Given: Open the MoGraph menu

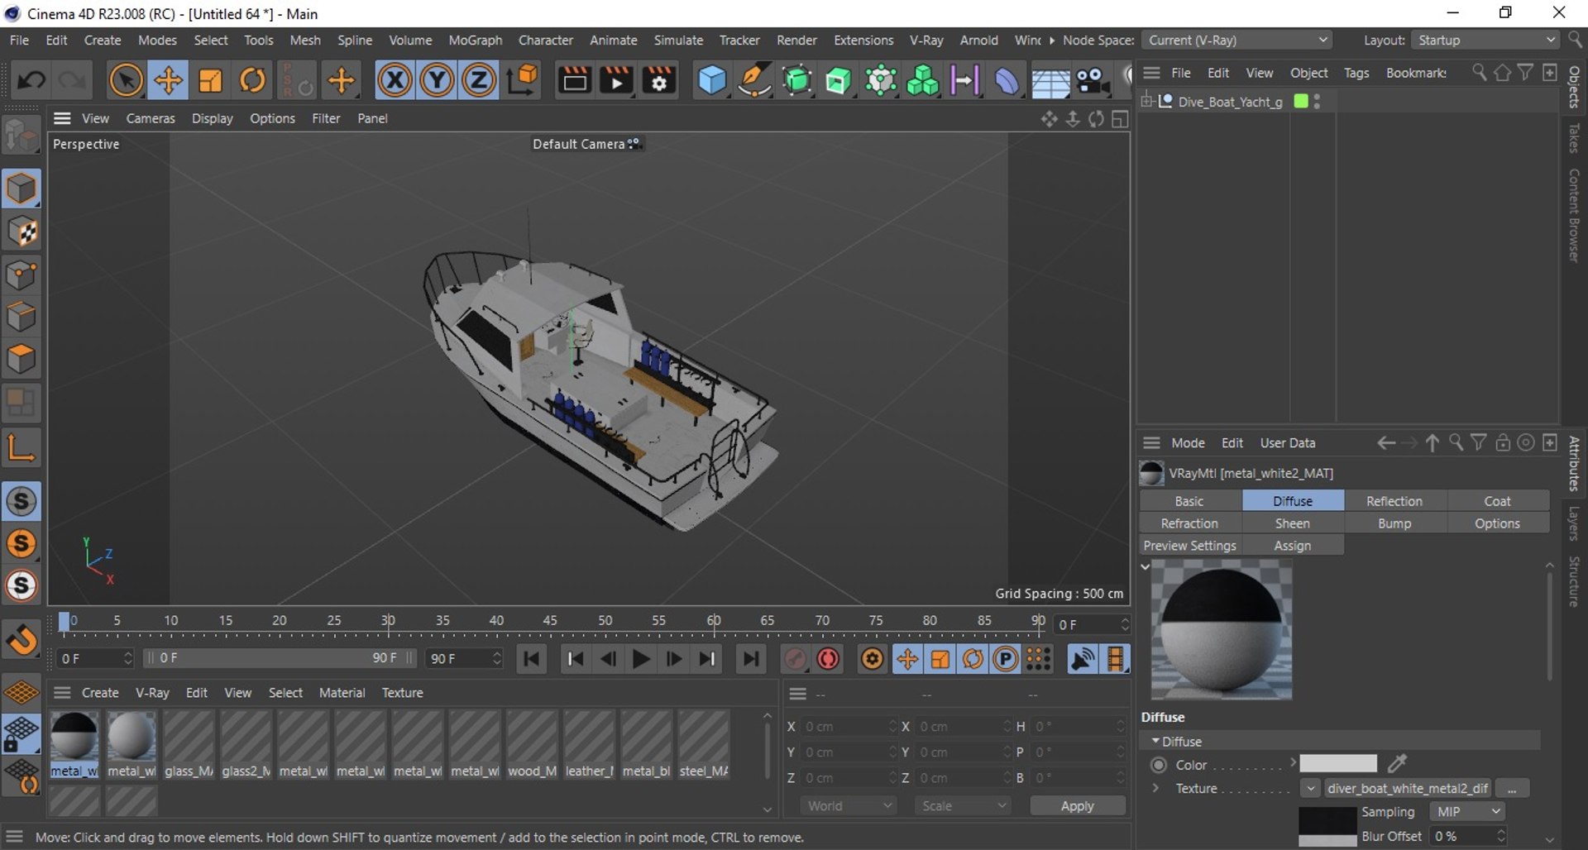Looking at the screenshot, I should click(x=475, y=40).
